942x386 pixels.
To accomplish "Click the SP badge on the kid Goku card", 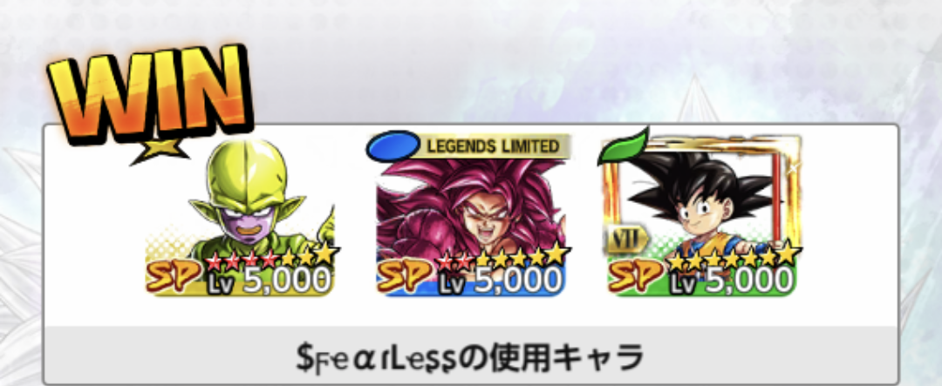I will click(x=637, y=277).
